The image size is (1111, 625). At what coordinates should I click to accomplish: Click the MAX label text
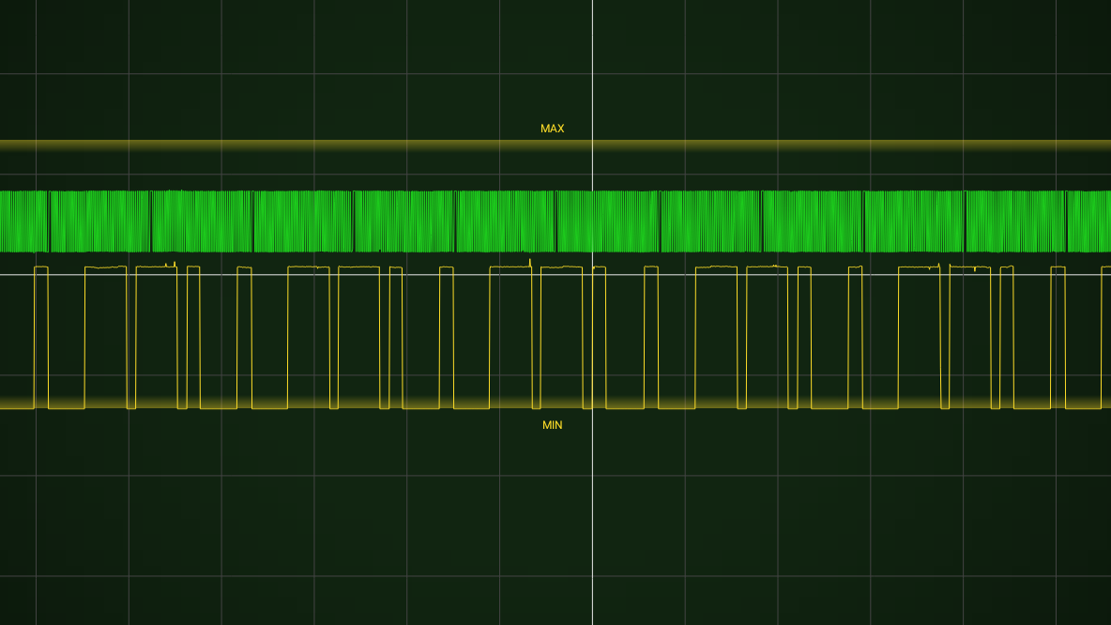tap(552, 129)
